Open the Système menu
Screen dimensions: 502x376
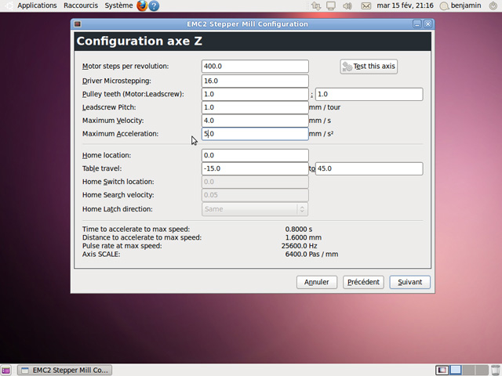(x=118, y=5)
